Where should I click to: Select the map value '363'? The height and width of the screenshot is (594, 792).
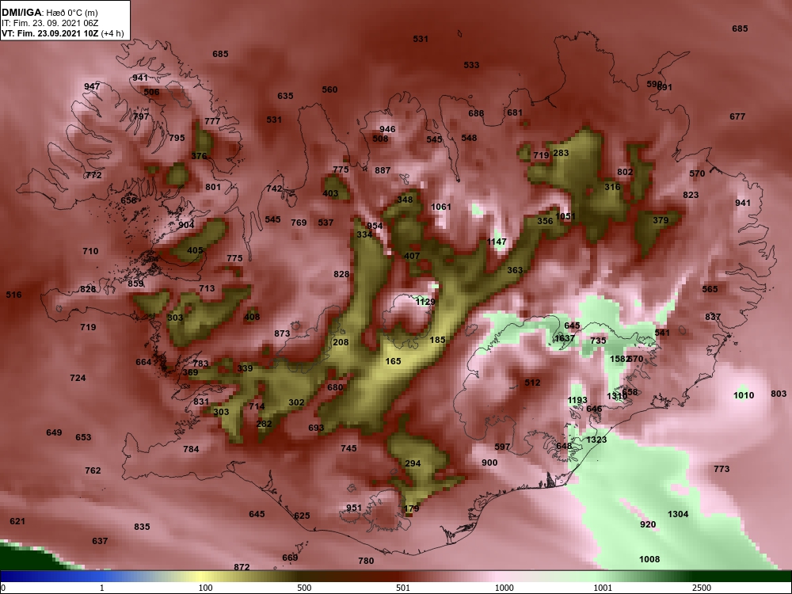pos(515,270)
